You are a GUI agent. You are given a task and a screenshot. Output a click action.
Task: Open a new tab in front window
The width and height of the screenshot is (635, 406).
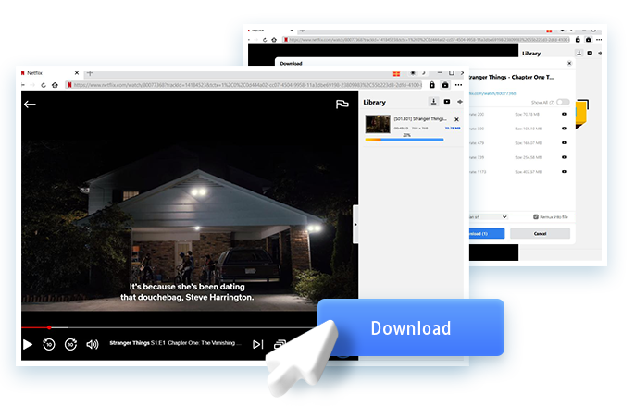point(90,73)
